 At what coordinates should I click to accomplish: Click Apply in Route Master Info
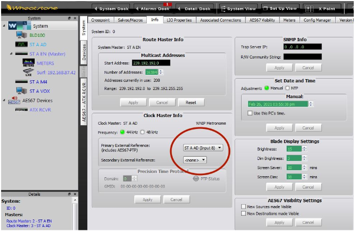(133, 102)
